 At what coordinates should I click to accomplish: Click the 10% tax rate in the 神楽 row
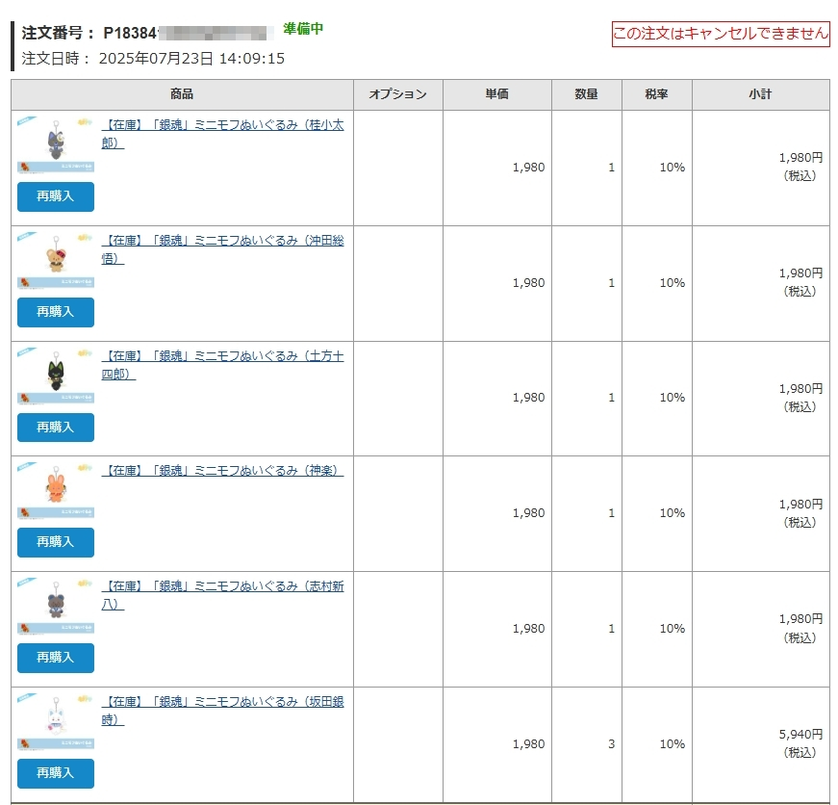[x=673, y=513]
